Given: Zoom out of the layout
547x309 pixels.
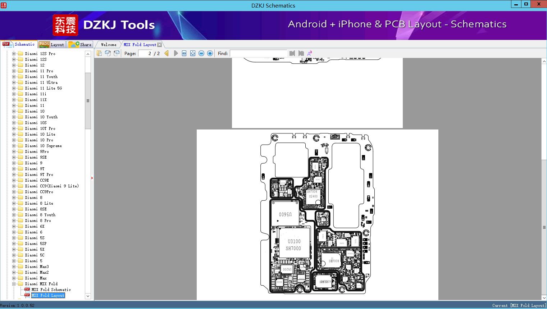Looking at the screenshot, I should [x=201, y=53].
